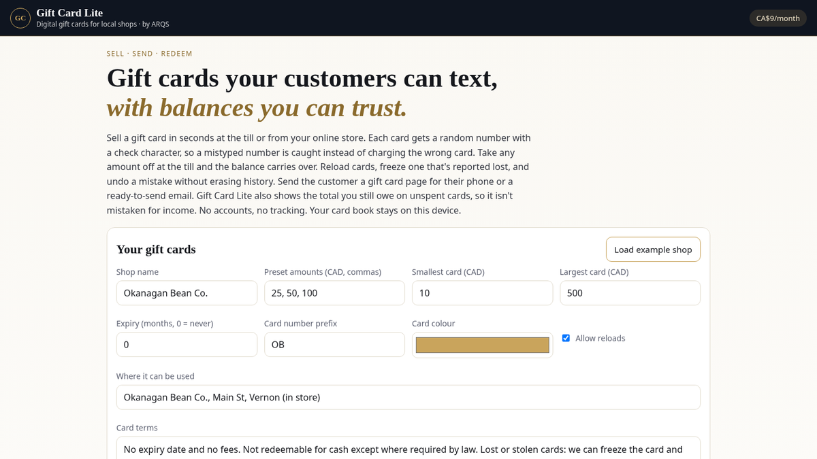Edit the Shop name field
This screenshot has width=817, height=459.
click(187, 293)
